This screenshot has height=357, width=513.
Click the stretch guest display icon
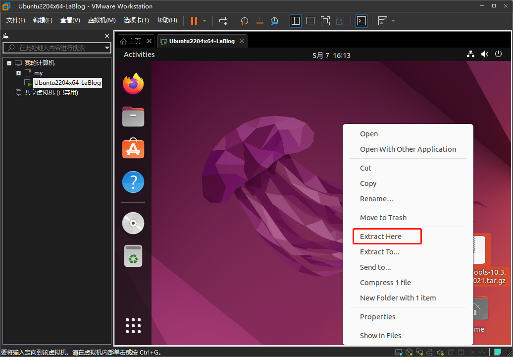382,21
